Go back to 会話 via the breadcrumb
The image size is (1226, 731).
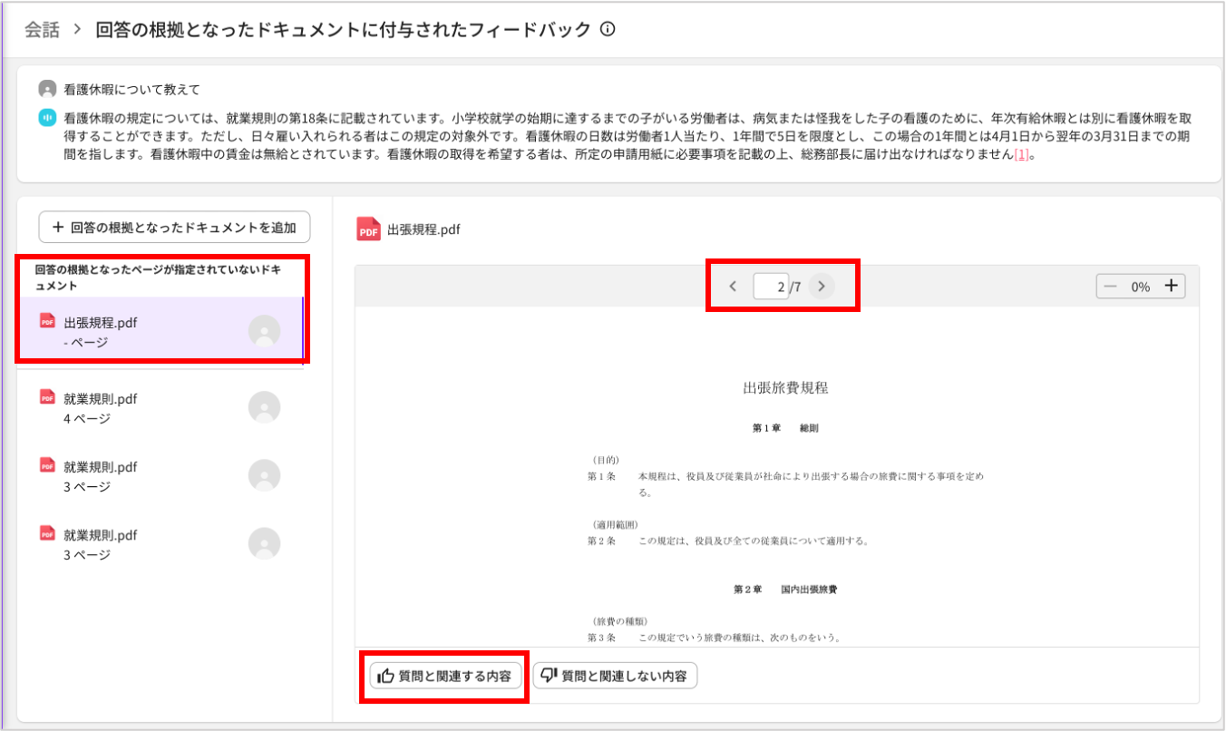tap(42, 30)
